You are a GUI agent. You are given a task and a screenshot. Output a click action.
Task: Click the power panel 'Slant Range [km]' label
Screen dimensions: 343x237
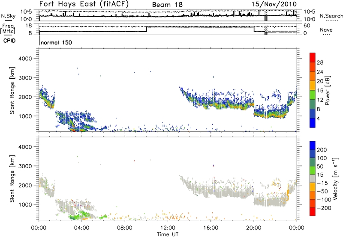point(12,90)
